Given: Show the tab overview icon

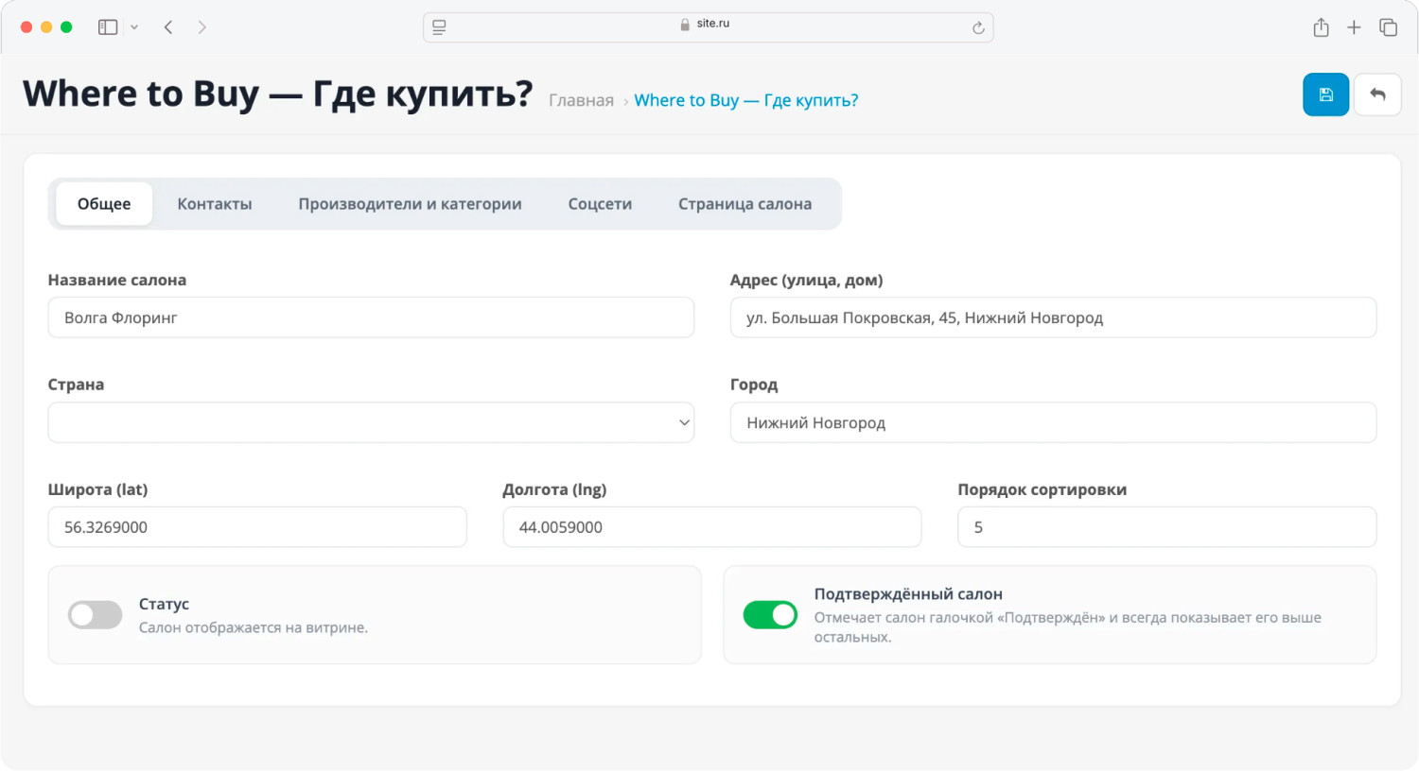Looking at the screenshot, I should pyautogui.click(x=1388, y=27).
